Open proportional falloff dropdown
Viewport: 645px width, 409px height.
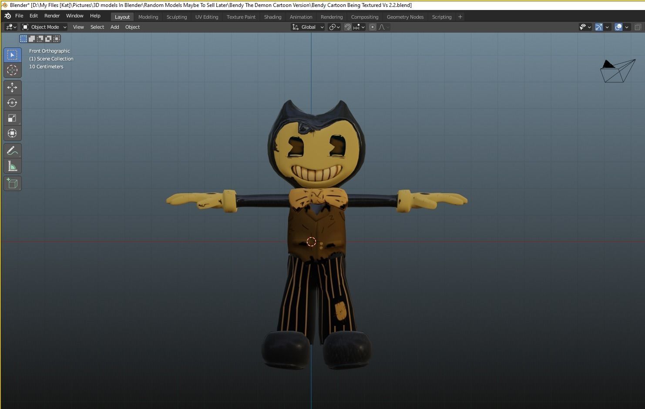384,27
